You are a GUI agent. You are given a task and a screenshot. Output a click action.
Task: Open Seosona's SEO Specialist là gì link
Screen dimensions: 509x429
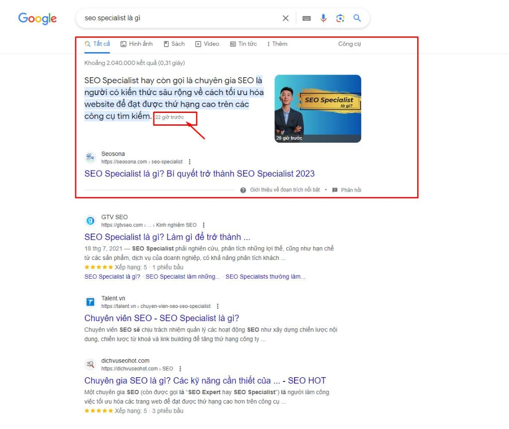click(x=199, y=174)
